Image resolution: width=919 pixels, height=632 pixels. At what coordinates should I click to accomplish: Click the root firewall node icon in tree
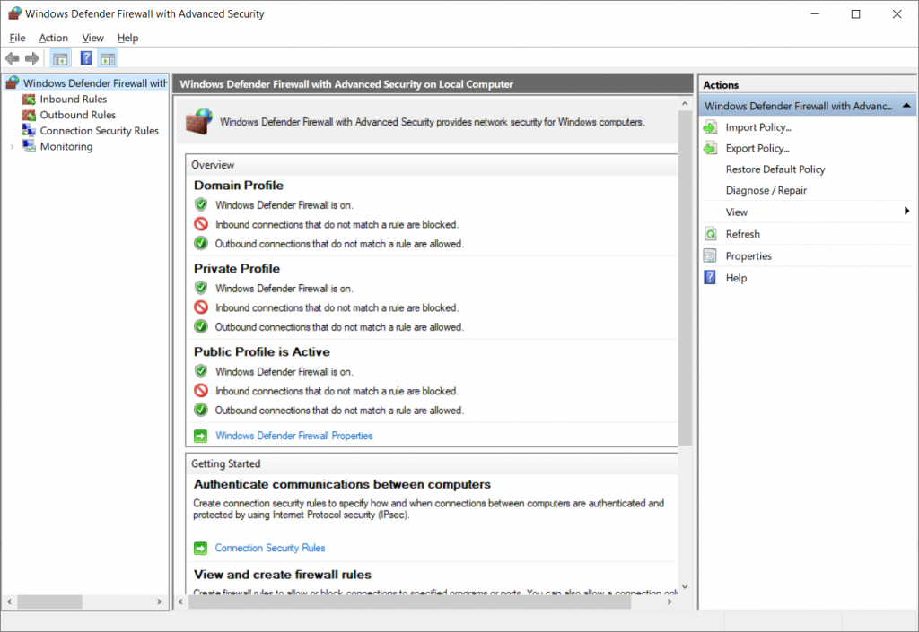tap(13, 83)
